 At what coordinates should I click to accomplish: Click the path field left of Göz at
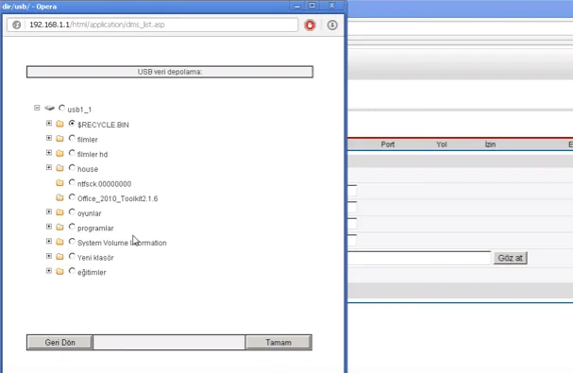(x=419, y=258)
